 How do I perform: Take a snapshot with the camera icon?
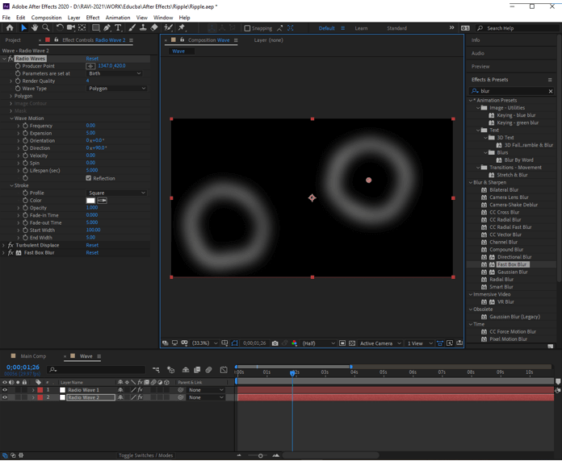click(275, 343)
